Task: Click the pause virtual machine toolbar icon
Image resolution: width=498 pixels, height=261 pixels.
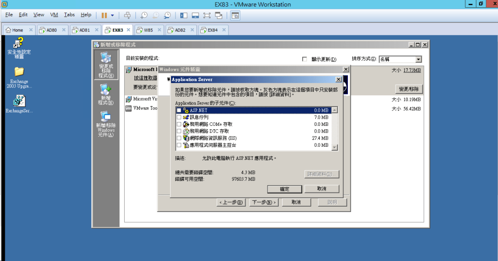Action: pos(104,15)
